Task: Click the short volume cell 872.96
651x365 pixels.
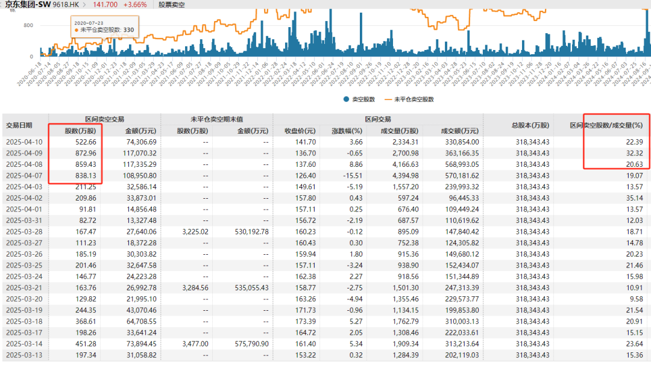Action: [x=86, y=153]
